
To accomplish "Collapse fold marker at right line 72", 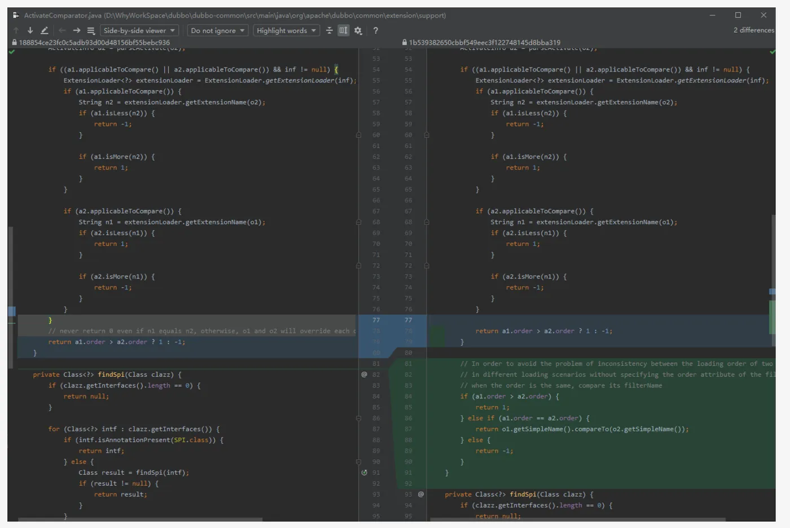I will click(427, 266).
